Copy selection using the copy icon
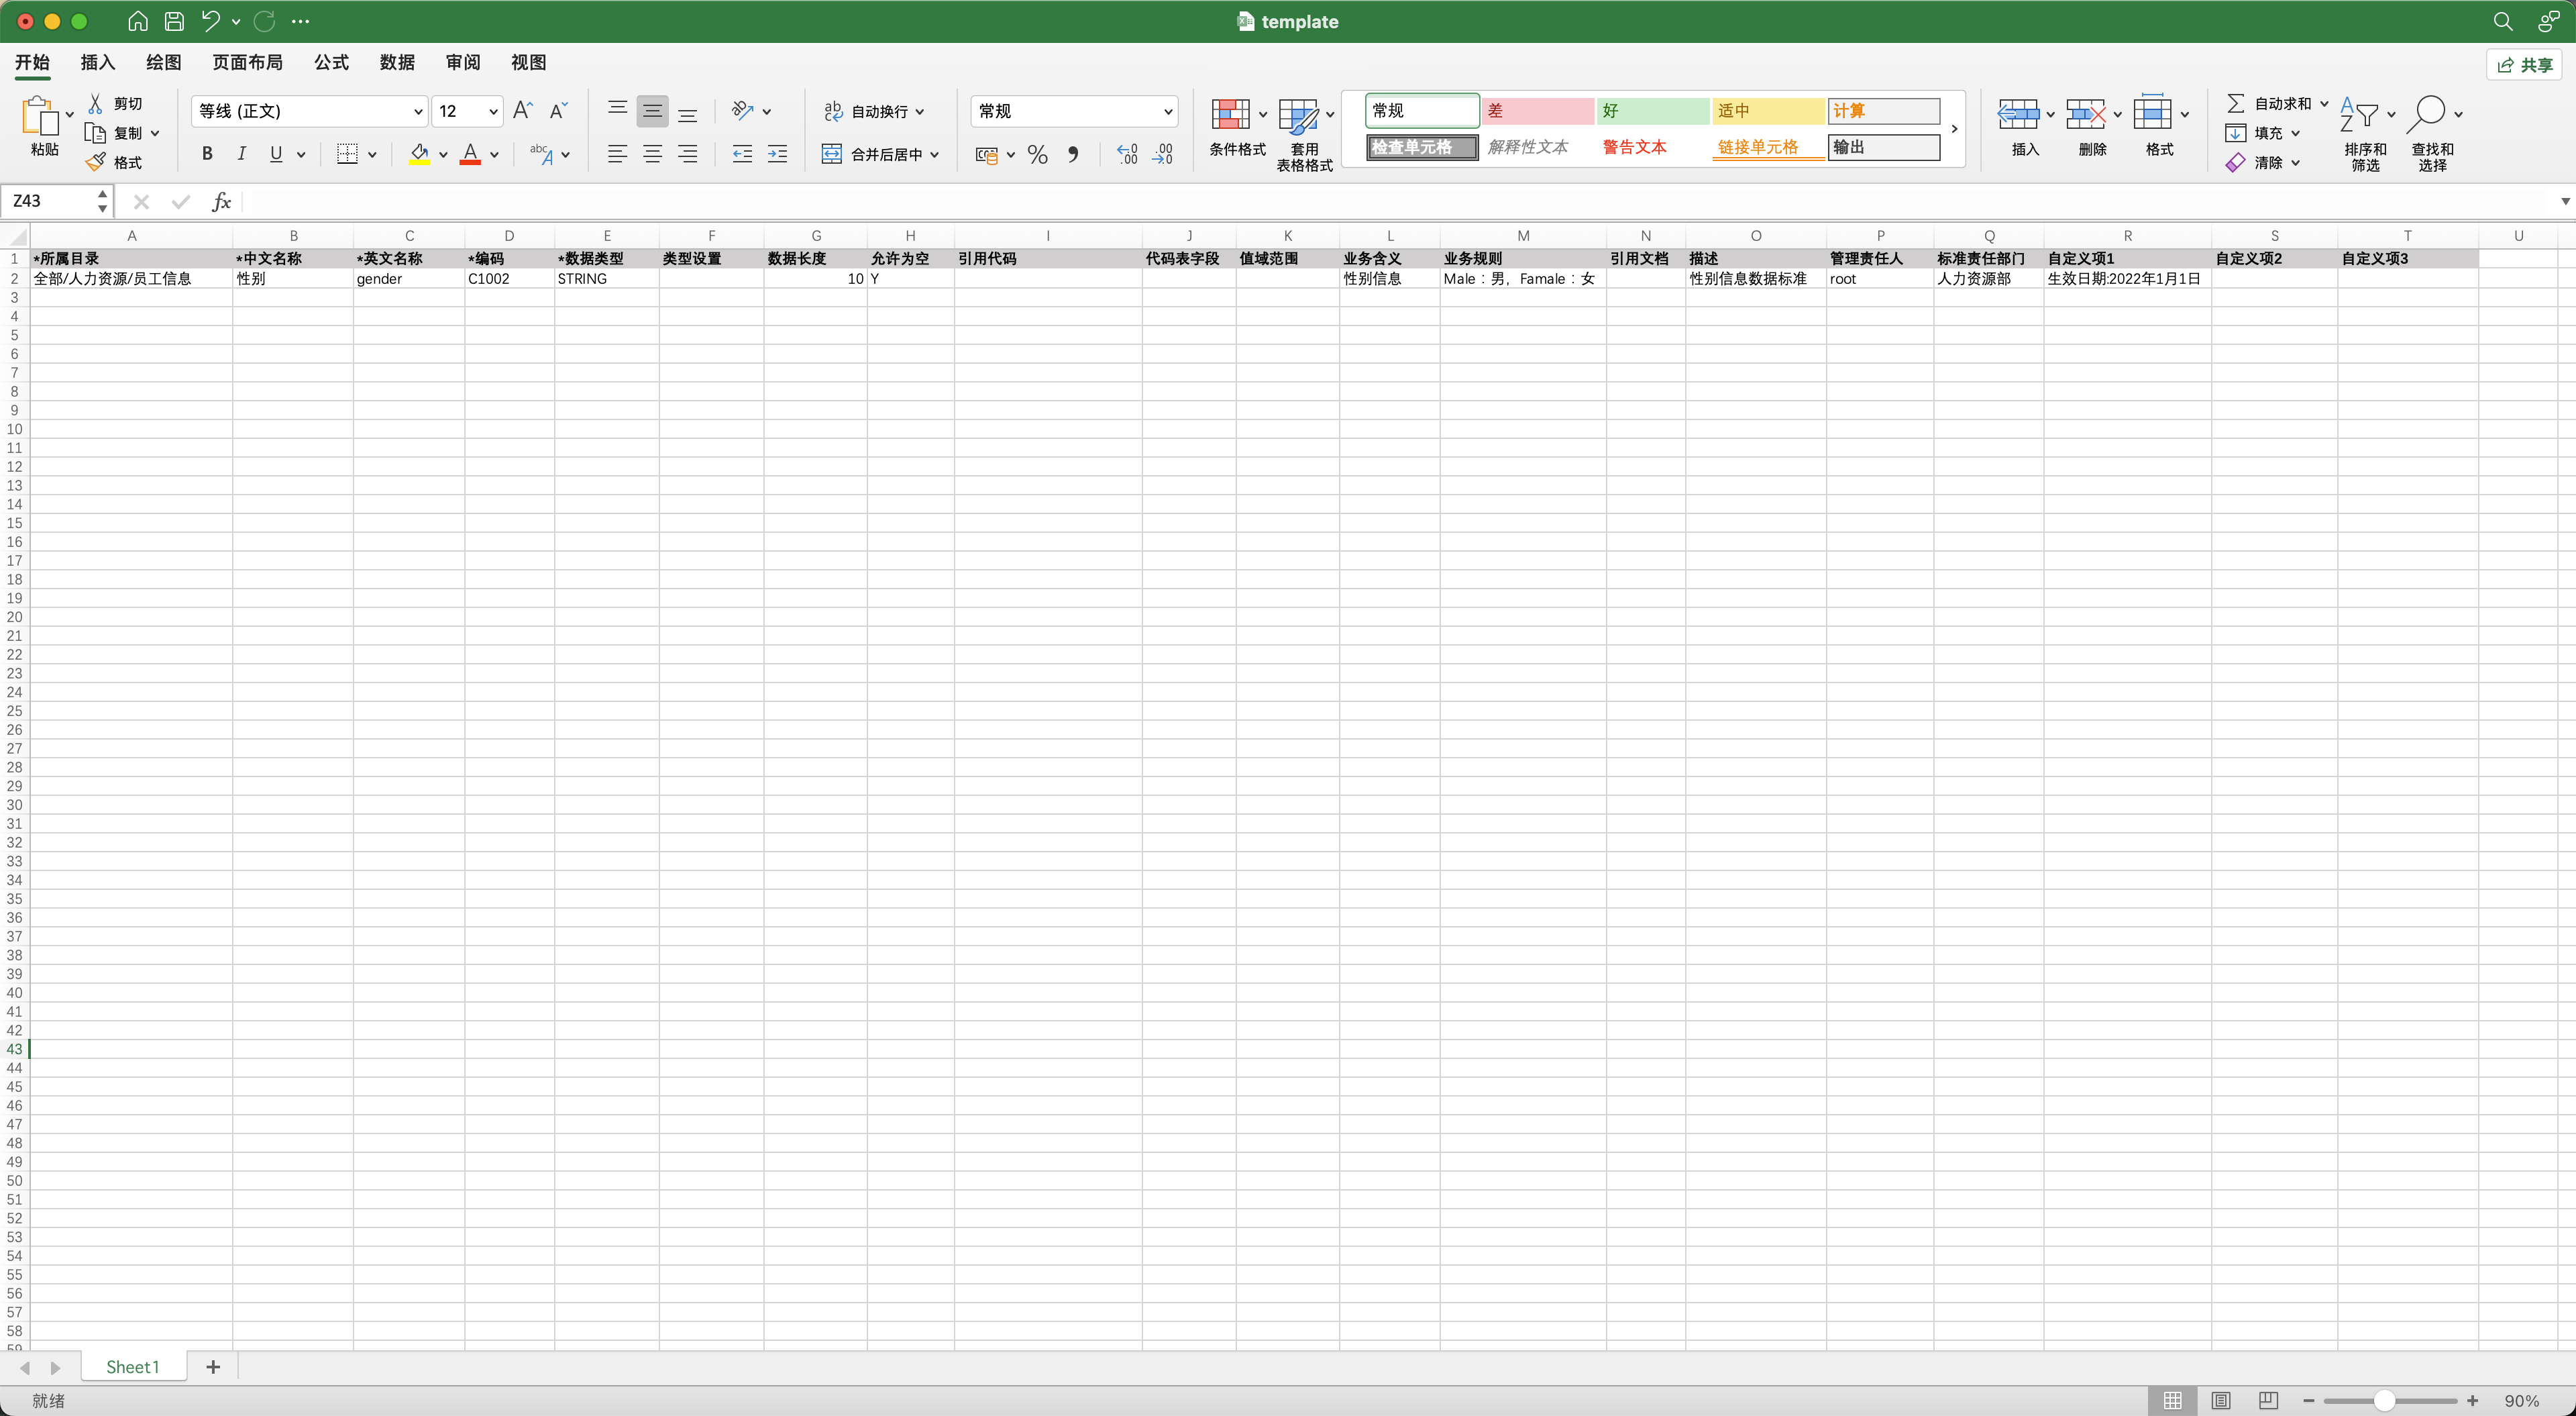The height and width of the screenshot is (1416, 2576). (95, 133)
